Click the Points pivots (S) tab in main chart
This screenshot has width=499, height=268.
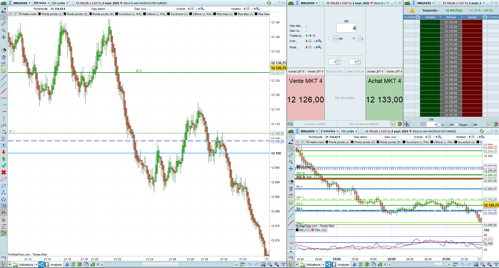pyautogui.click(x=76, y=14)
